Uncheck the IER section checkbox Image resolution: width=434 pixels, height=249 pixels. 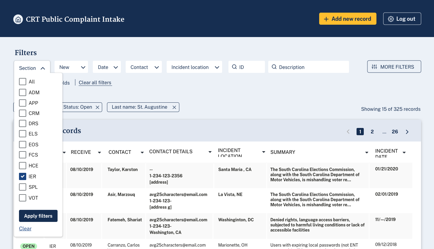coord(23,176)
